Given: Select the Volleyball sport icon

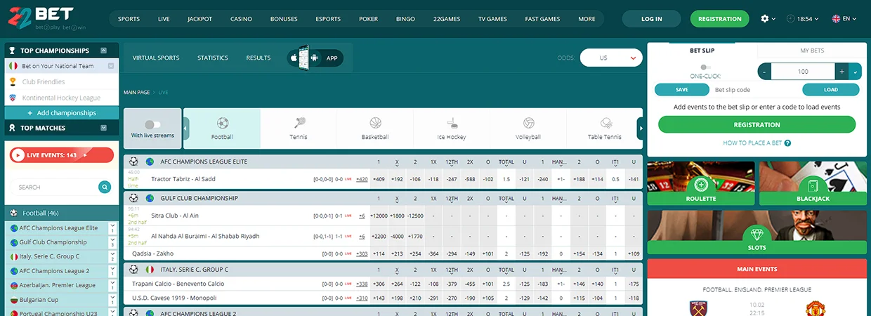Looking at the screenshot, I should tap(528, 128).
